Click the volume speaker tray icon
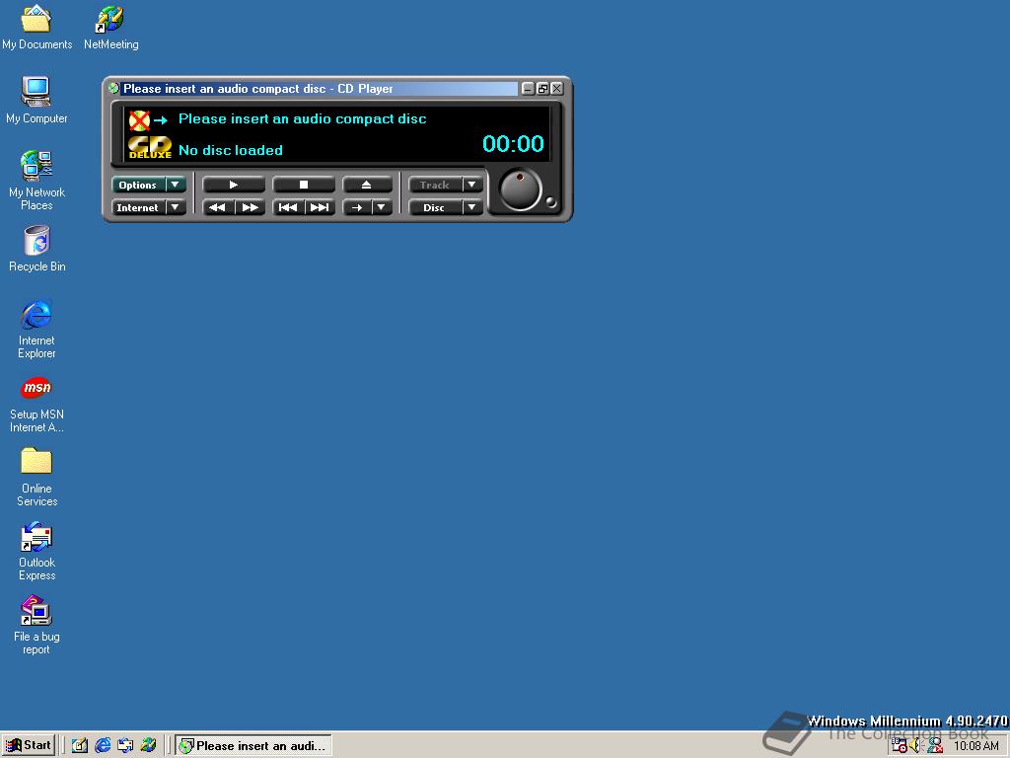The image size is (1010, 758). pos(916,746)
